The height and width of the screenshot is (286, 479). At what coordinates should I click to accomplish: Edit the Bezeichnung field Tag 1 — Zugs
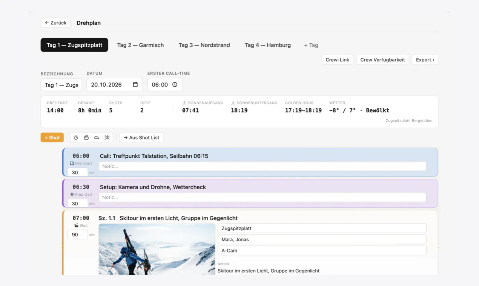pyautogui.click(x=61, y=85)
